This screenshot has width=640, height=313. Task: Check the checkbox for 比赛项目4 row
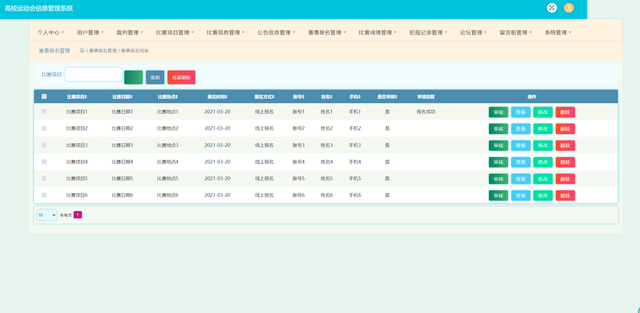click(44, 162)
